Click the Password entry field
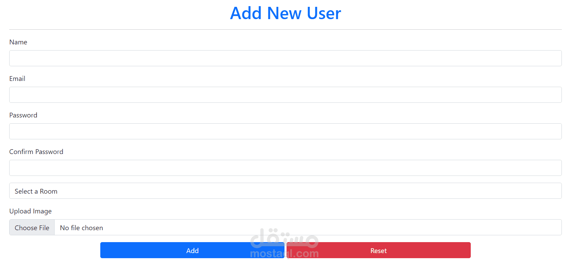The image size is (569, 265). tap(285, 131)
